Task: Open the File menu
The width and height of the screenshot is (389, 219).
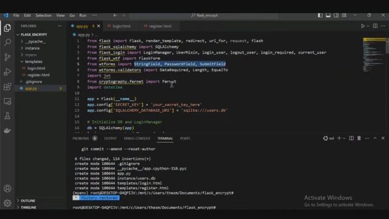Action: click(x=16, y=15)
